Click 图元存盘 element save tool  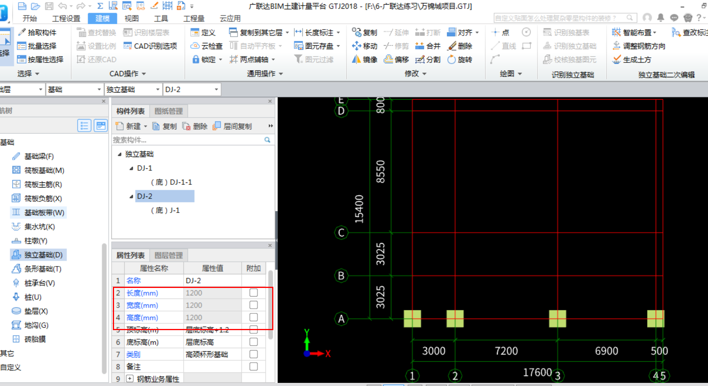coord(314,46)
